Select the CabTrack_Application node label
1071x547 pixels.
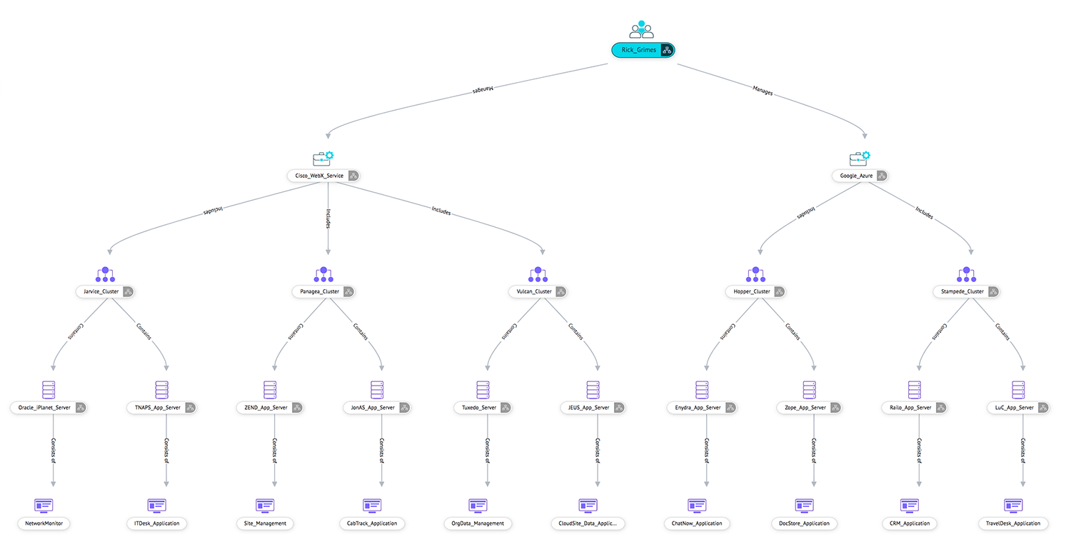click(372, 523)
